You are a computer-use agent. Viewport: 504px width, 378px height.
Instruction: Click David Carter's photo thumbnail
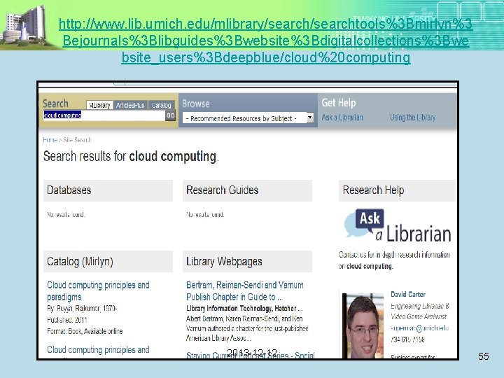coord(363,325)
